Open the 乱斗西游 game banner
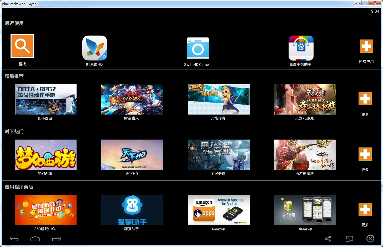Viewport: 383px width, 247px height. (x=46, y=99)
